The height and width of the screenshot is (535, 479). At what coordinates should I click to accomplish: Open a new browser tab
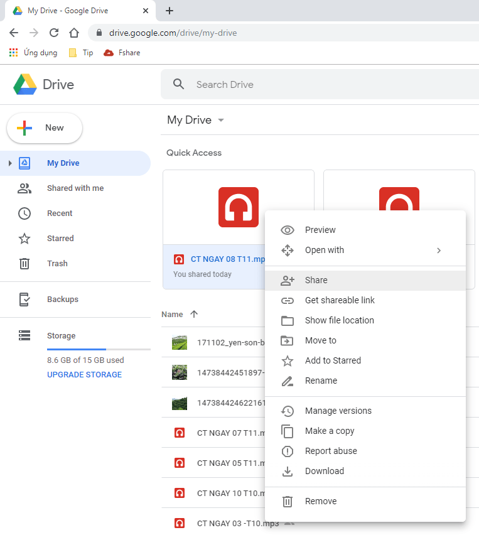click(170, 11)
